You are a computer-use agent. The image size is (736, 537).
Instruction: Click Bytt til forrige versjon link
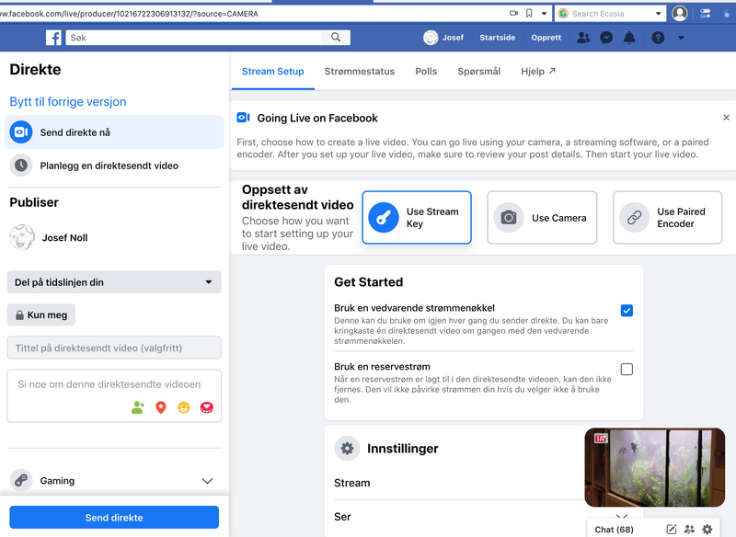point(68,102)
